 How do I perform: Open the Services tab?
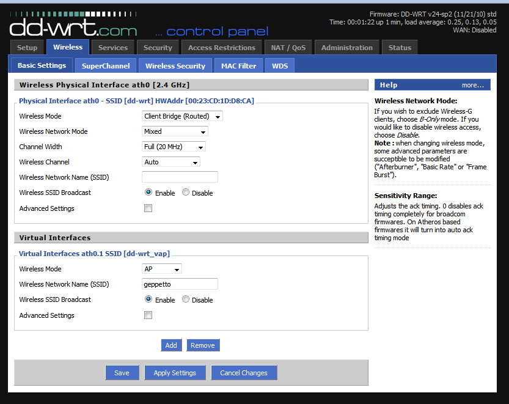click(x=113, y=48)
